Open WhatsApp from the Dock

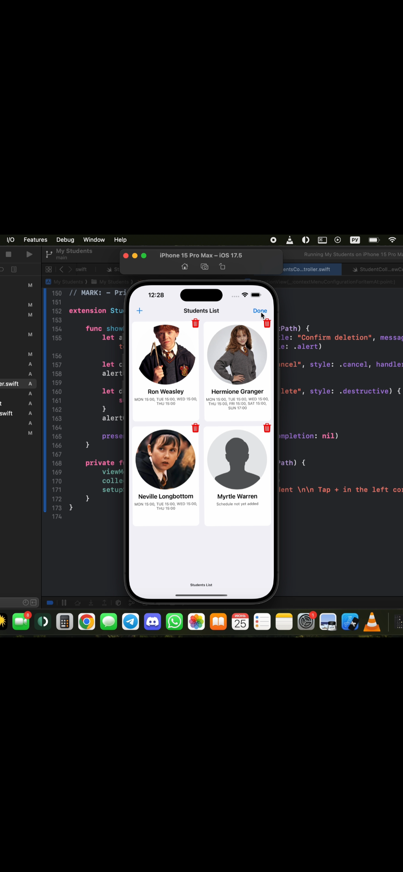tap(174, 622)
